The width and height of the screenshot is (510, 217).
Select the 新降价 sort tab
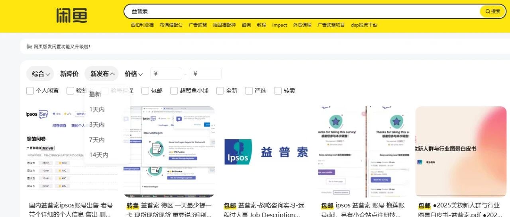pyautogui.click(x=69, y=74)
